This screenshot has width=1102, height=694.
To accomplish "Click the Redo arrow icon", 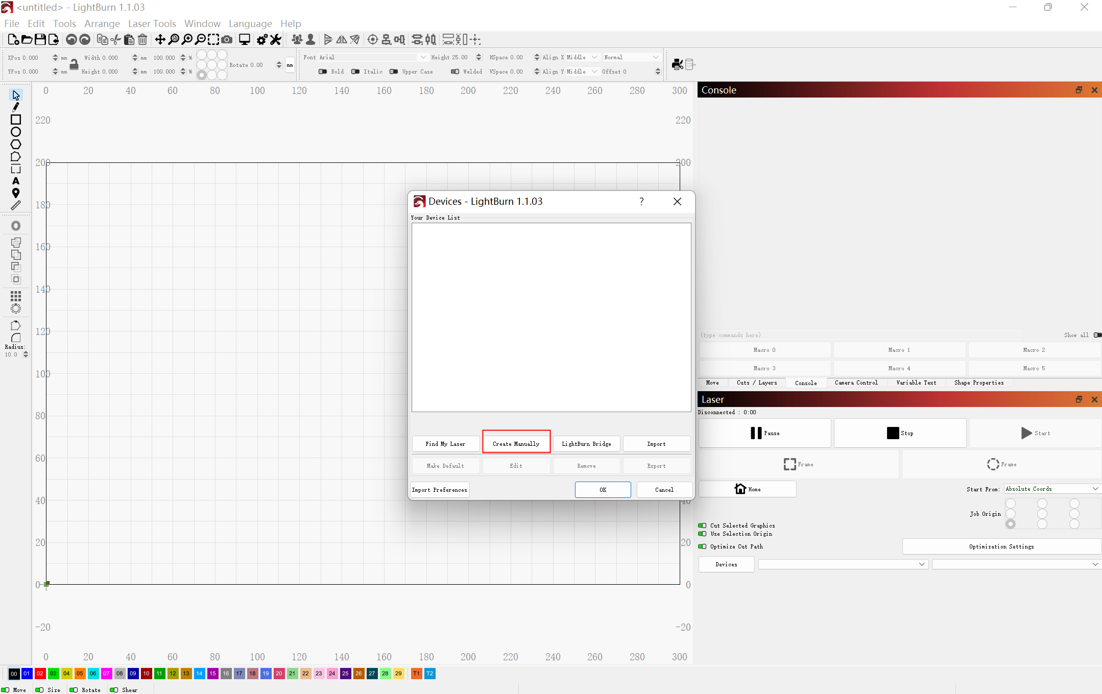I will pyautogui.click(x=85, y=39).
